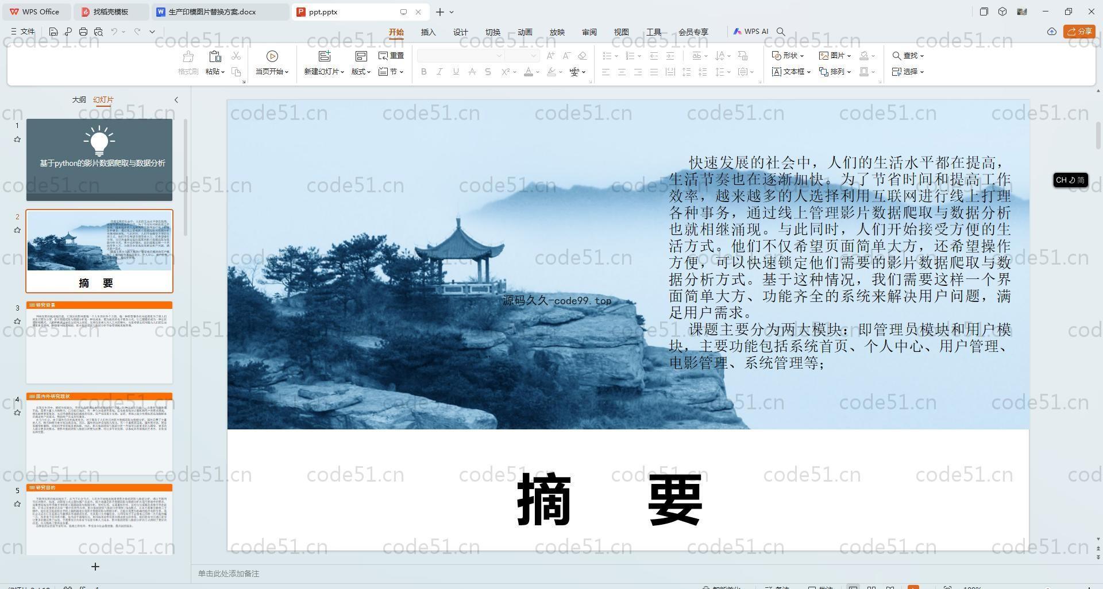The width and height of the screenshot is (1103, 589).
Task: Click the decrease indent icon
Action: 654,56
